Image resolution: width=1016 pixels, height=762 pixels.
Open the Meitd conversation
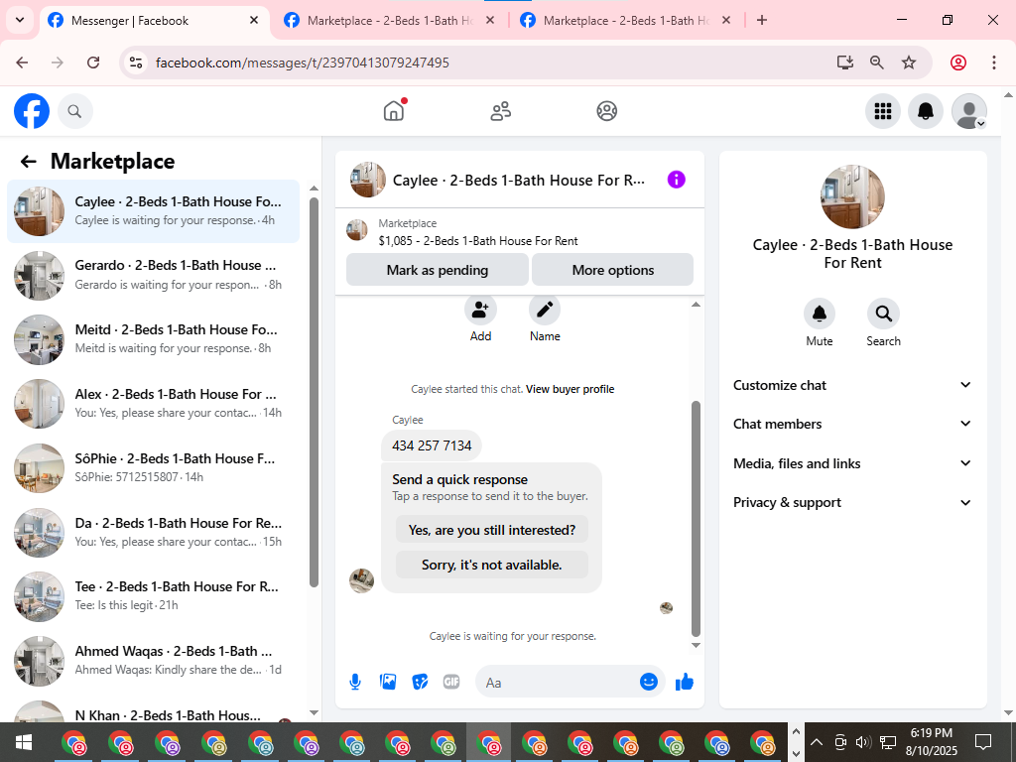click(x=154, y=339)
